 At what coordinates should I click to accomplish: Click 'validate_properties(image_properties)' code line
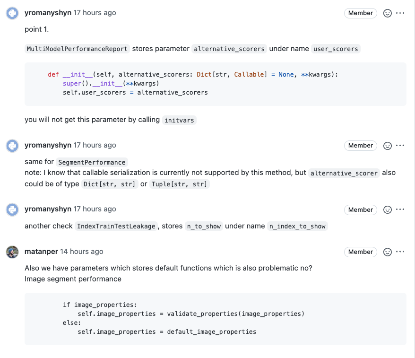pos(191,314)
